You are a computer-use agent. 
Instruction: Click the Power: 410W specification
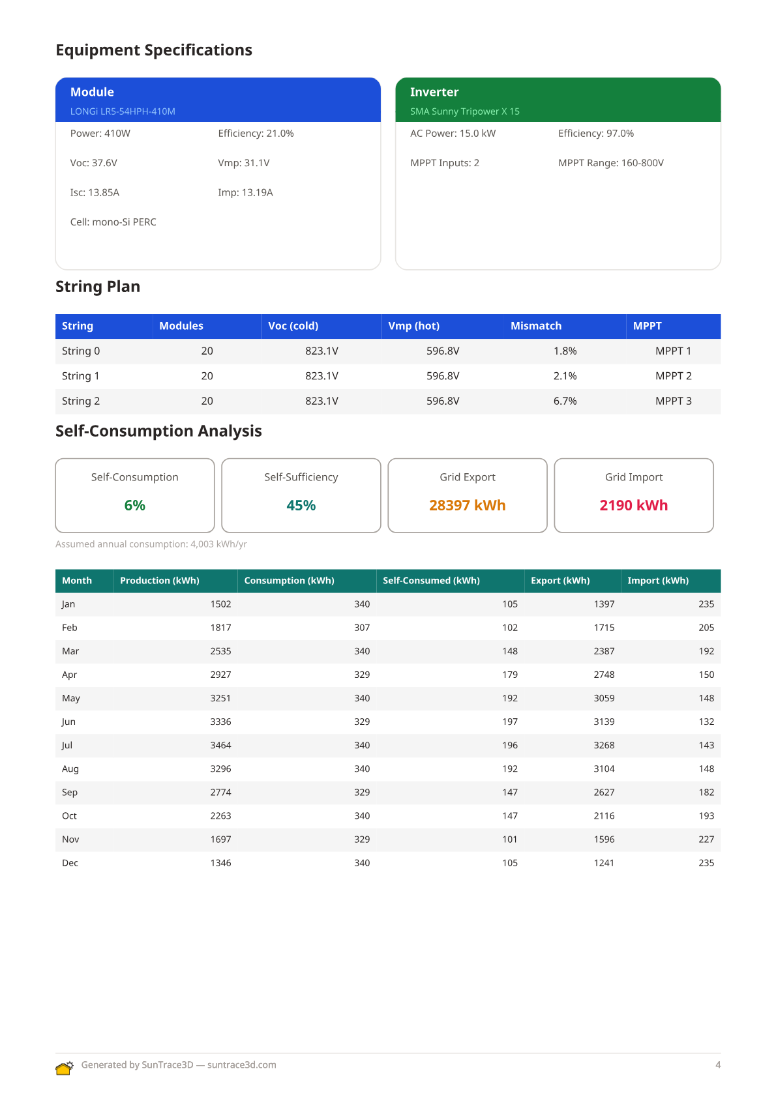click(100, 133)
